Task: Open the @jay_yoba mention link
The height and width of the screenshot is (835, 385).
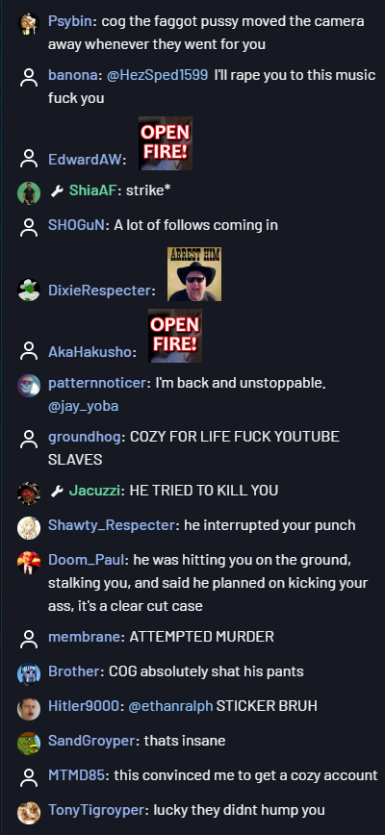Action: tap(83, 406)
